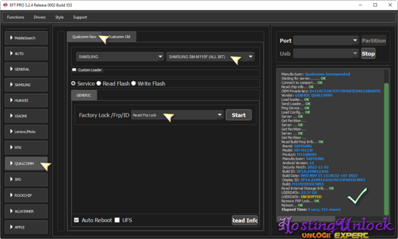Expand the Reset Frp Lock dropdown
The height and width of the screenshot is (239, 398).
[x=176, y=115]
